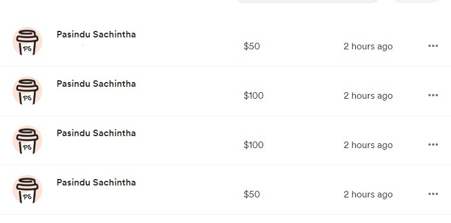Open Pasindu Sachintha name in the third row

96,133
